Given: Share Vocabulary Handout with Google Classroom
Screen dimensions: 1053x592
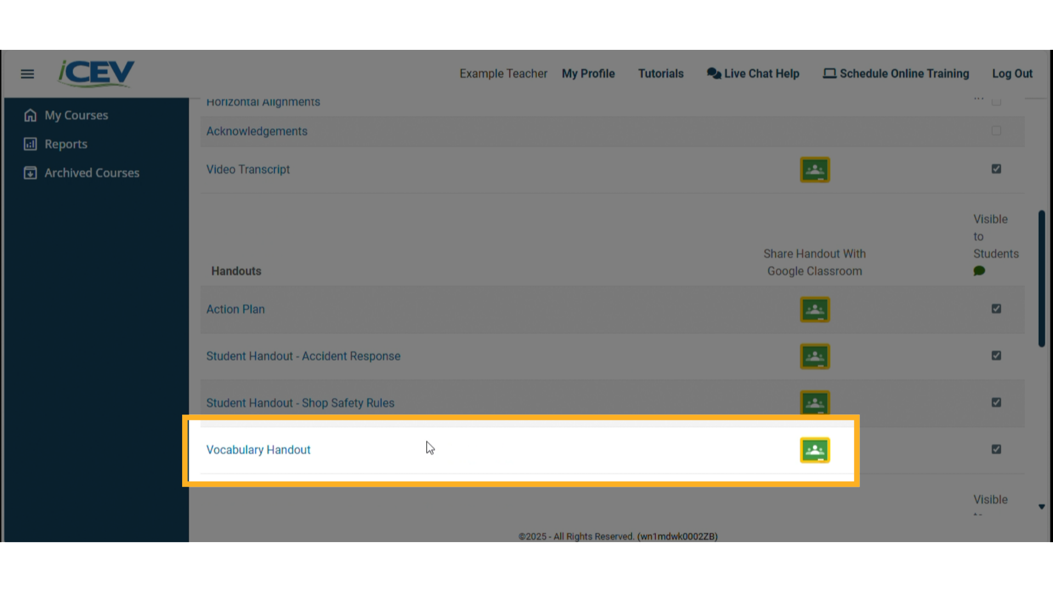Looking at the screenshot, I should point(815,450).
